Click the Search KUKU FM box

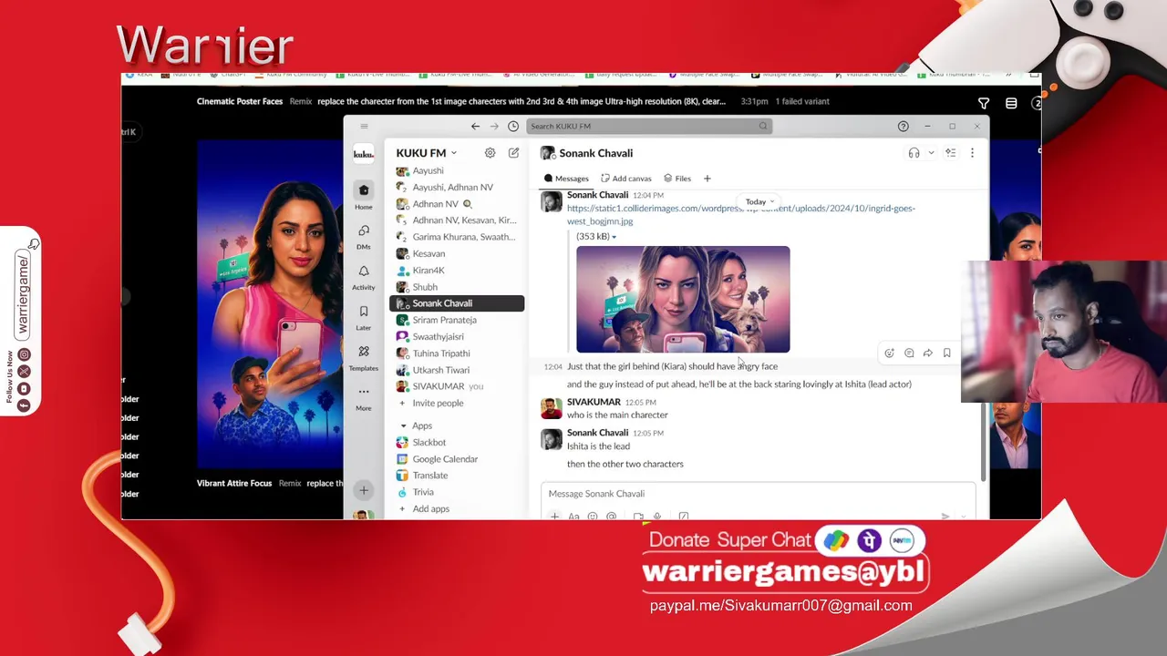click(649, 127)
